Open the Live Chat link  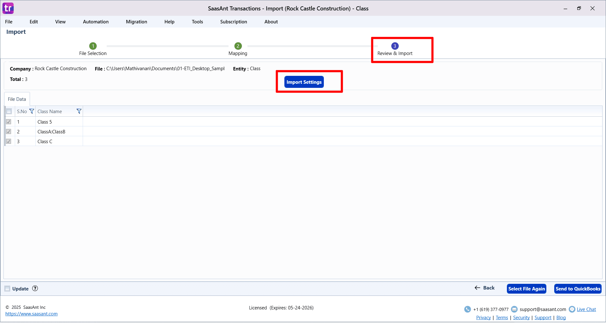tap(586, 309)
